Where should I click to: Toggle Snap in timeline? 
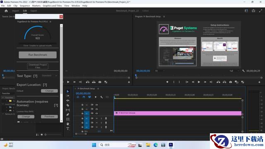pyautogui.click(x=84, y=97)
